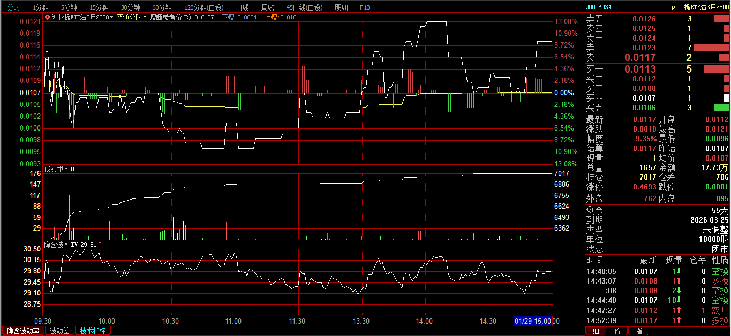Open the 波动差 bottom tab

click(x=59, y=331)
